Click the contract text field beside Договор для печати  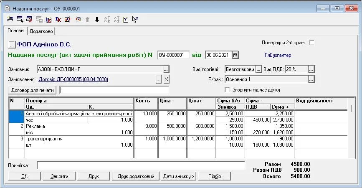click(x=114, y=90)
